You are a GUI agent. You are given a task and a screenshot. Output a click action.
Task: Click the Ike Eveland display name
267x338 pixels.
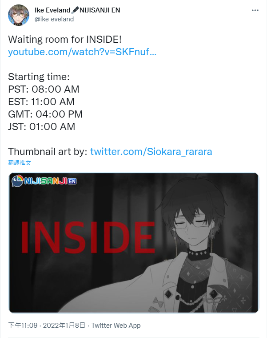coord(52,10)
